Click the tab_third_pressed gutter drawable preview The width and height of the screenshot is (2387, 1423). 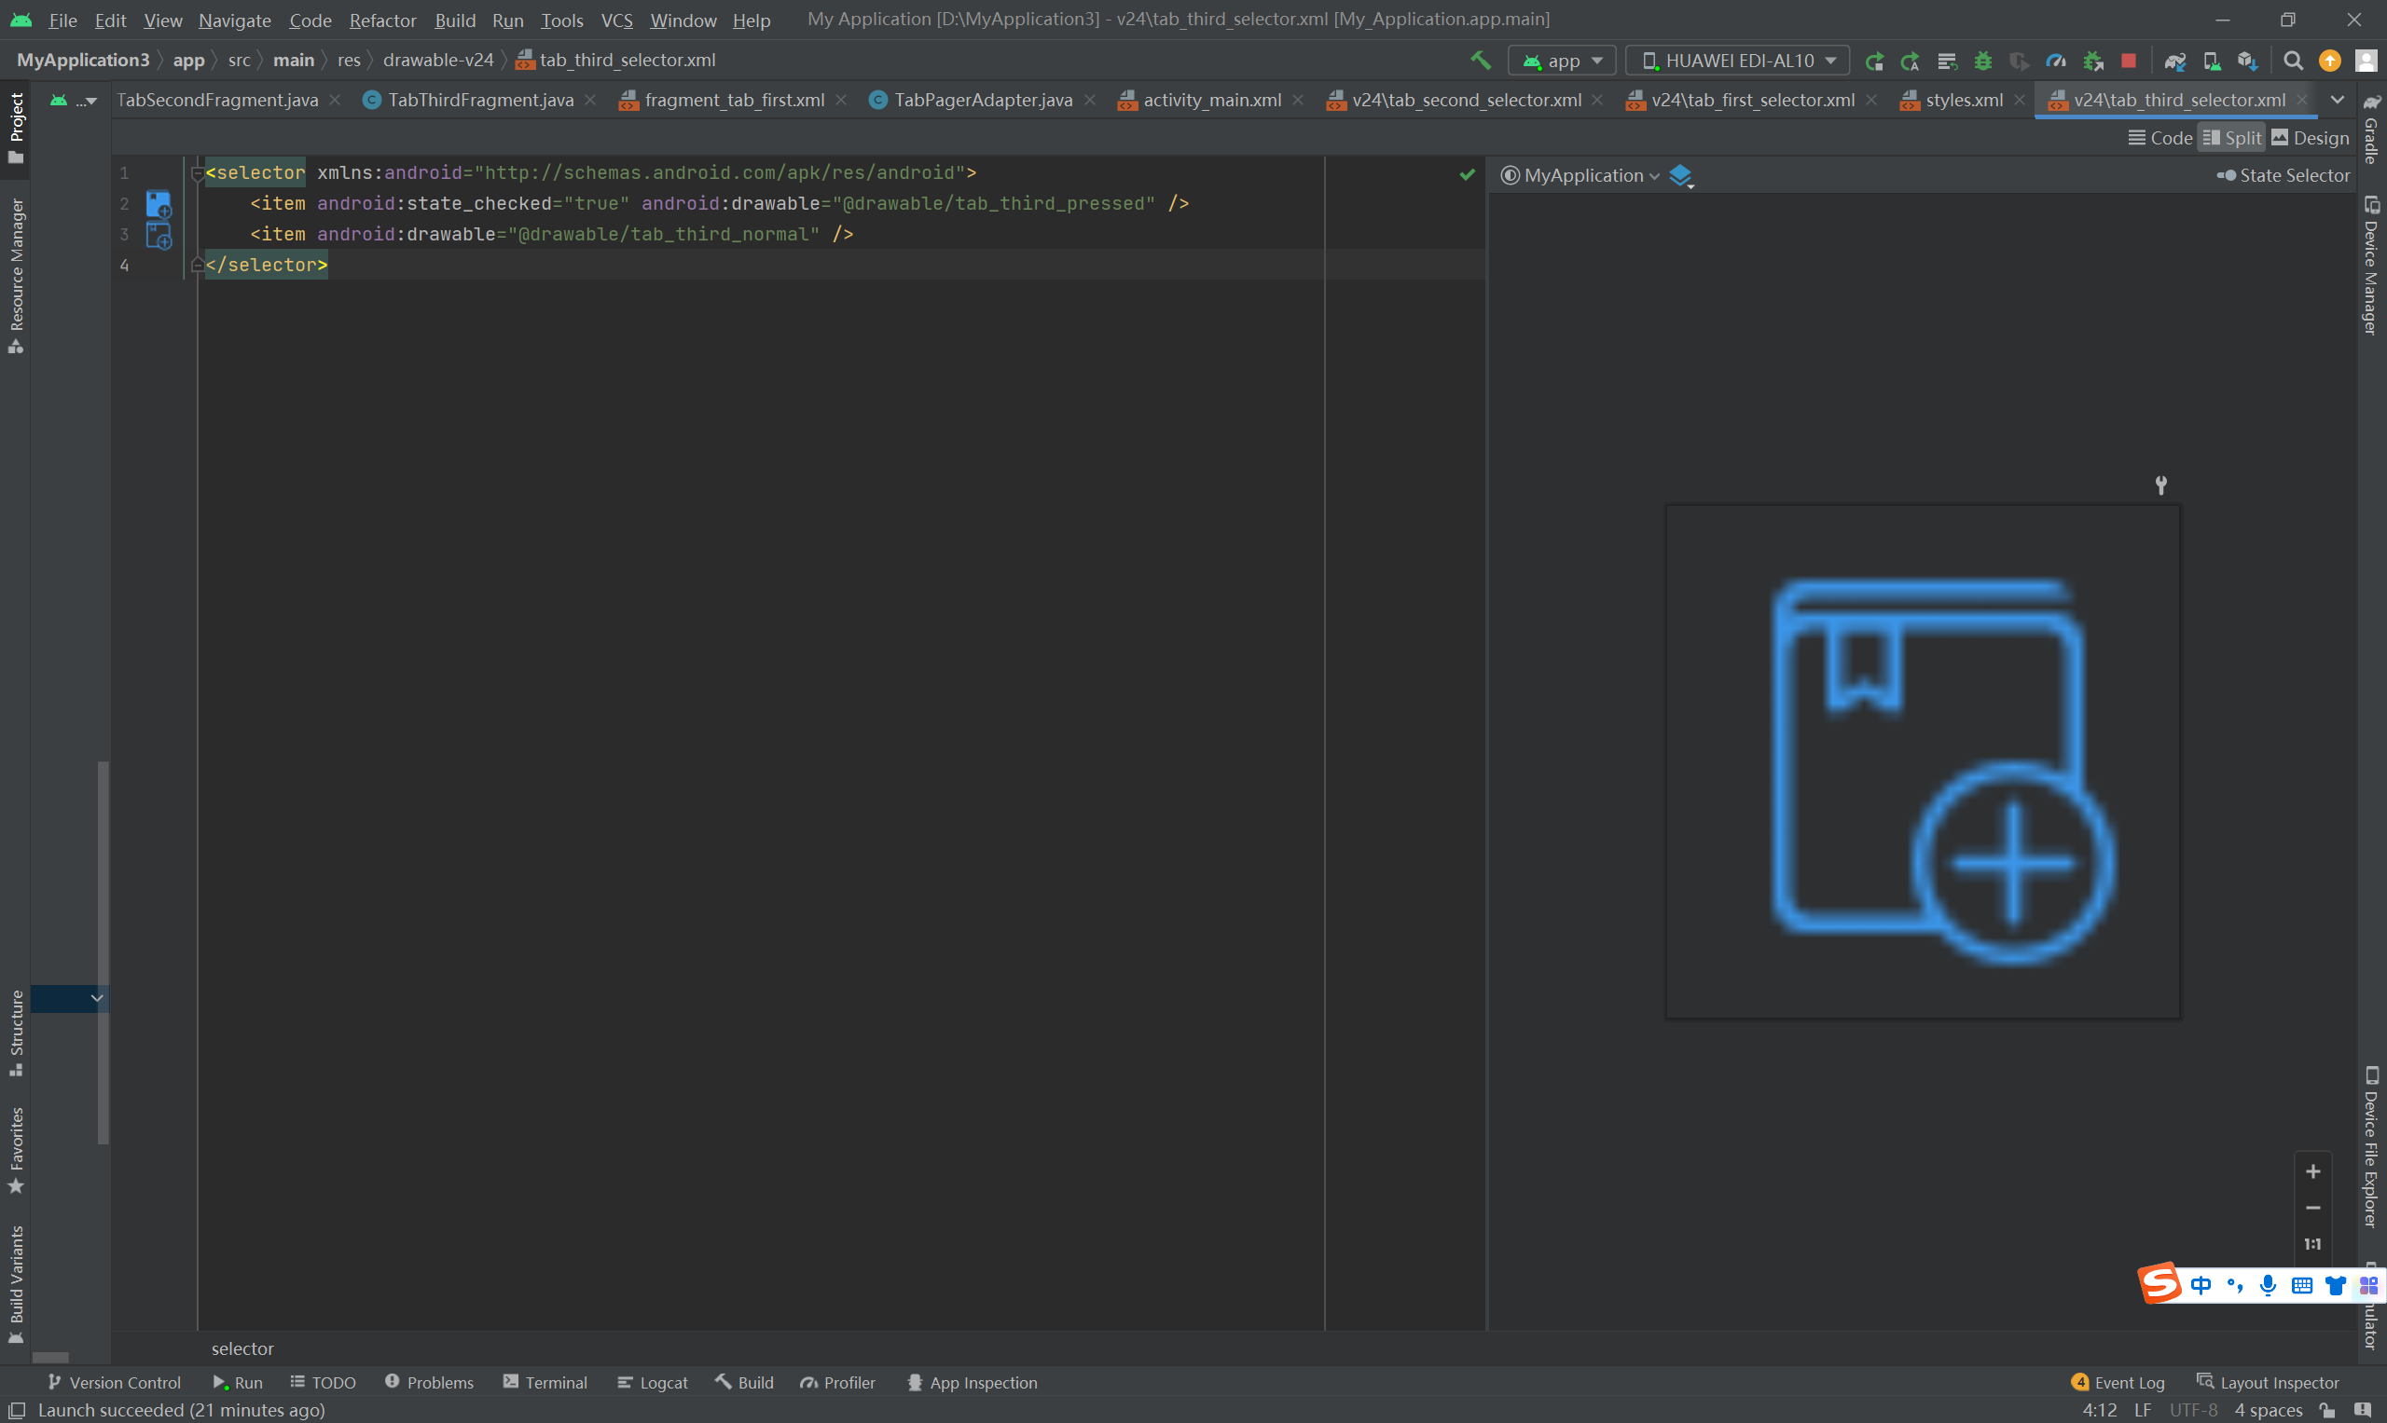pyautogui.click(x=159, y=203)
